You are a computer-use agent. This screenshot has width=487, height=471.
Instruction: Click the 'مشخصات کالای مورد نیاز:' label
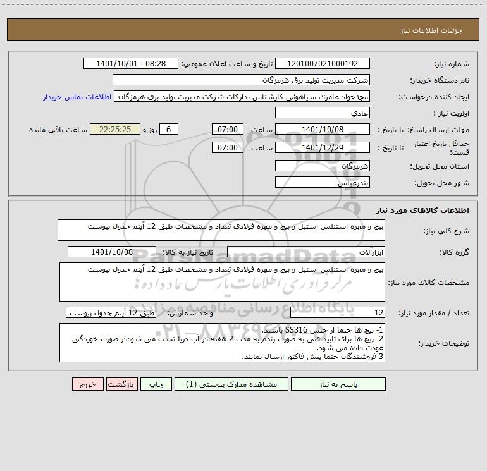point(428,283)
